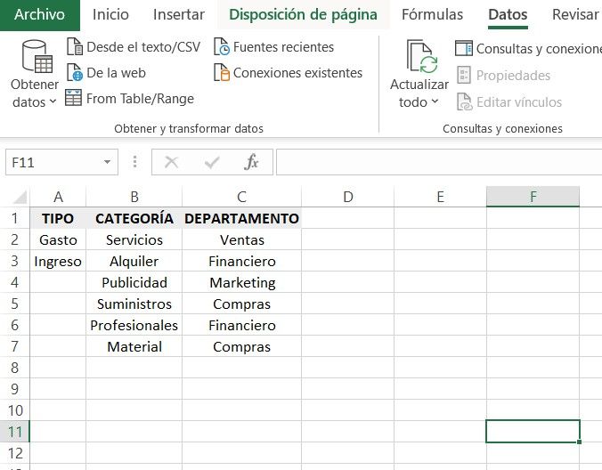
Task: Select the Compras cell in row 5
Action: [241, 304]
